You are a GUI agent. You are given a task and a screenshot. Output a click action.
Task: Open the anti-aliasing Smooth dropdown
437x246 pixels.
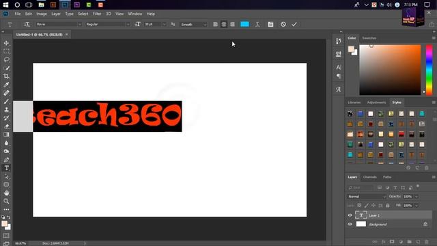pyautogui.click(x=205, y=25)
